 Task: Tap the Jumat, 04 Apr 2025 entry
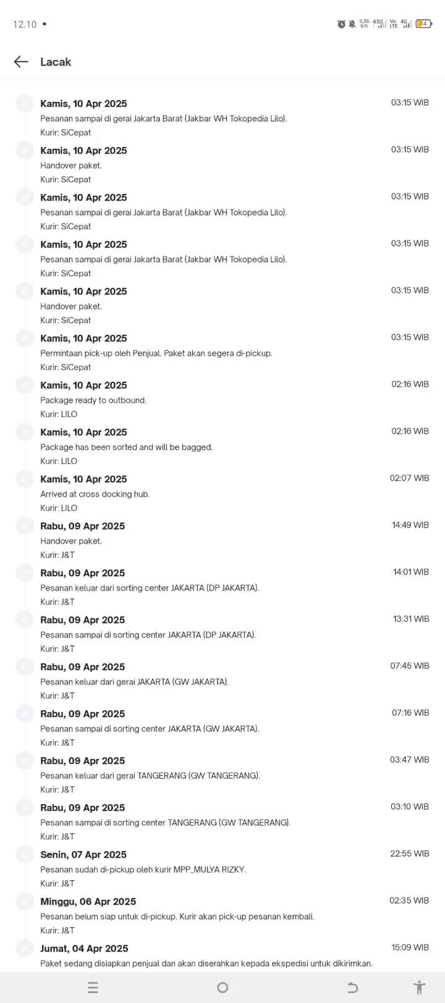[234, 956]
